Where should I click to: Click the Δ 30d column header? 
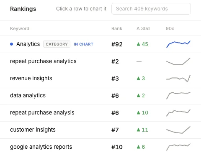click(x=143, y=28)
